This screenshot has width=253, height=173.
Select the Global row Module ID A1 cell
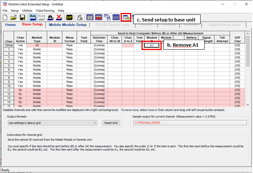(152, 46)
